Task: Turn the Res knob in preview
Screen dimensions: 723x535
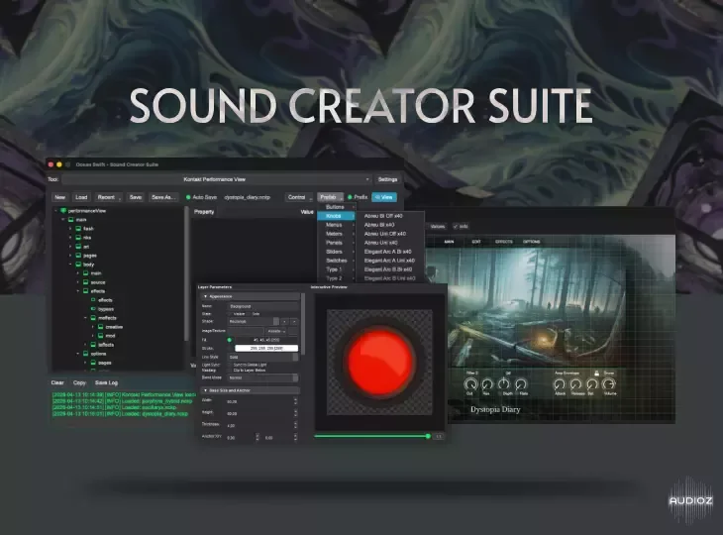Action: point(486,383)
